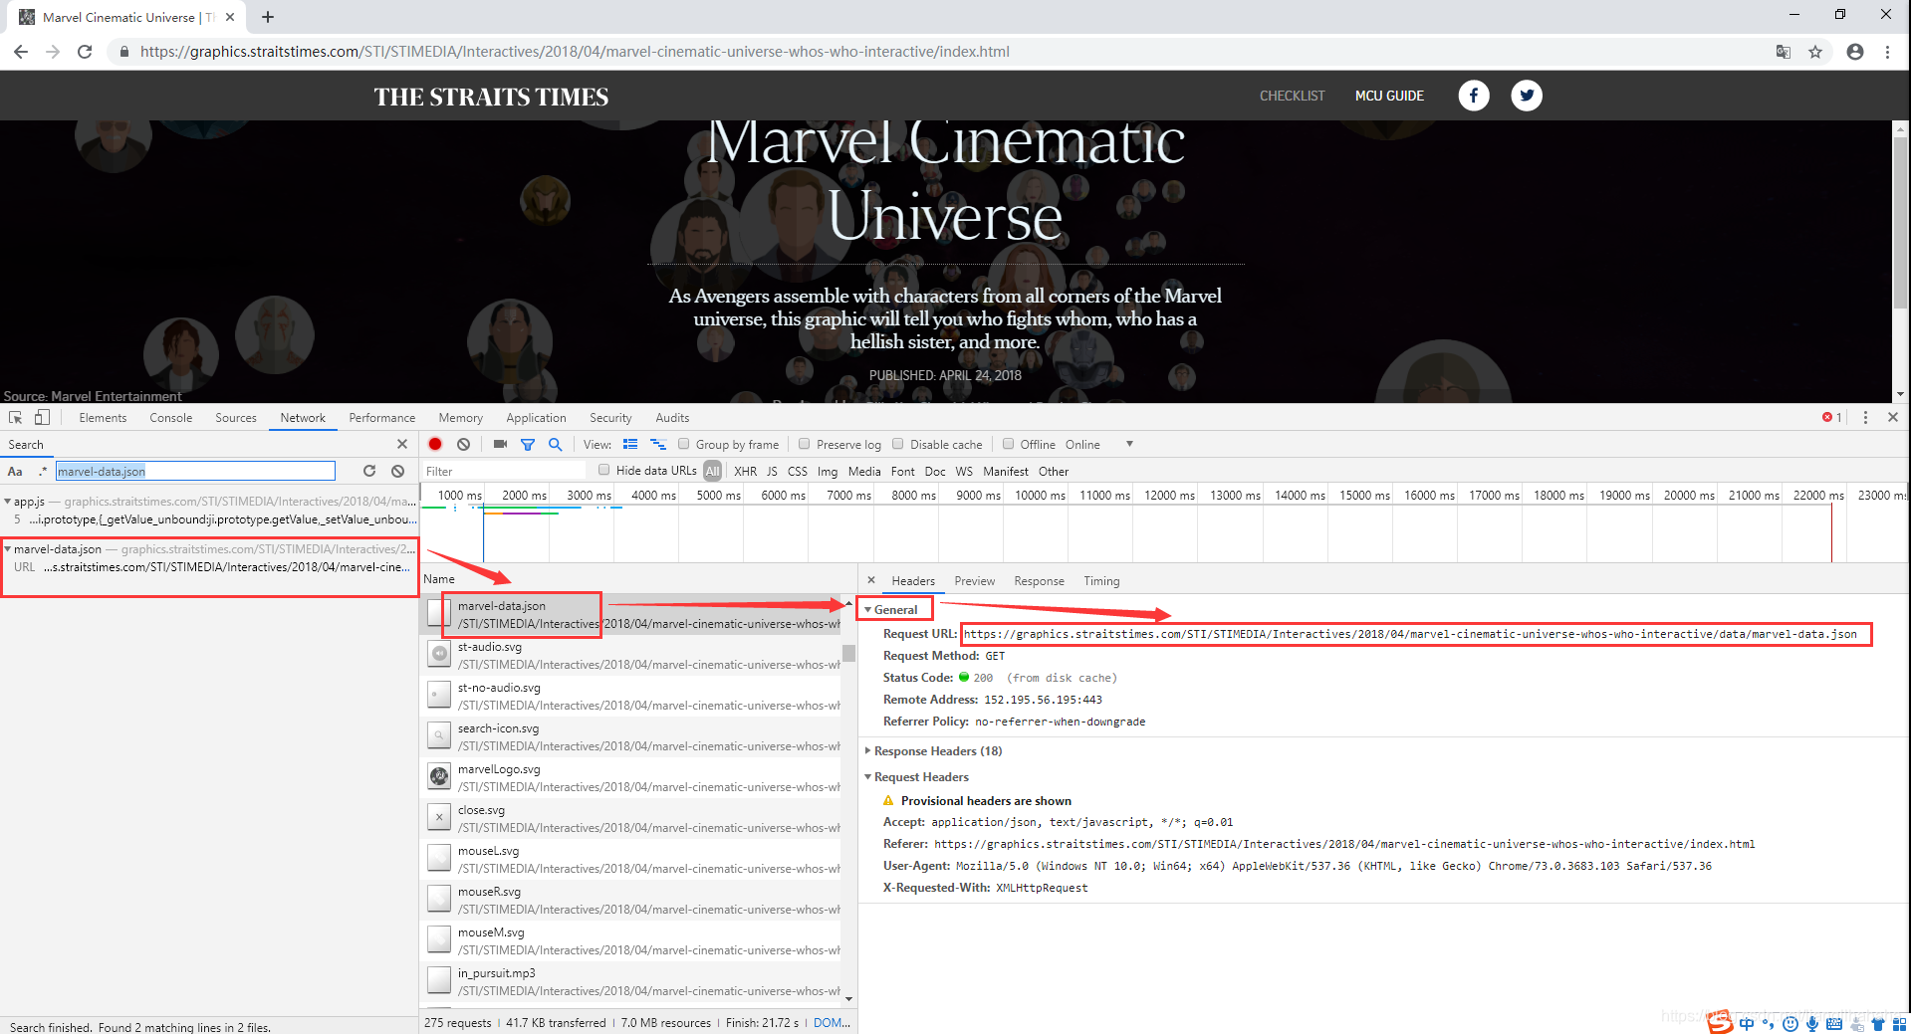Open the Application tab
Image resolution: width=1911 pixels, height=1034 pixels.
pyautogui.click(x=536, y=418)
